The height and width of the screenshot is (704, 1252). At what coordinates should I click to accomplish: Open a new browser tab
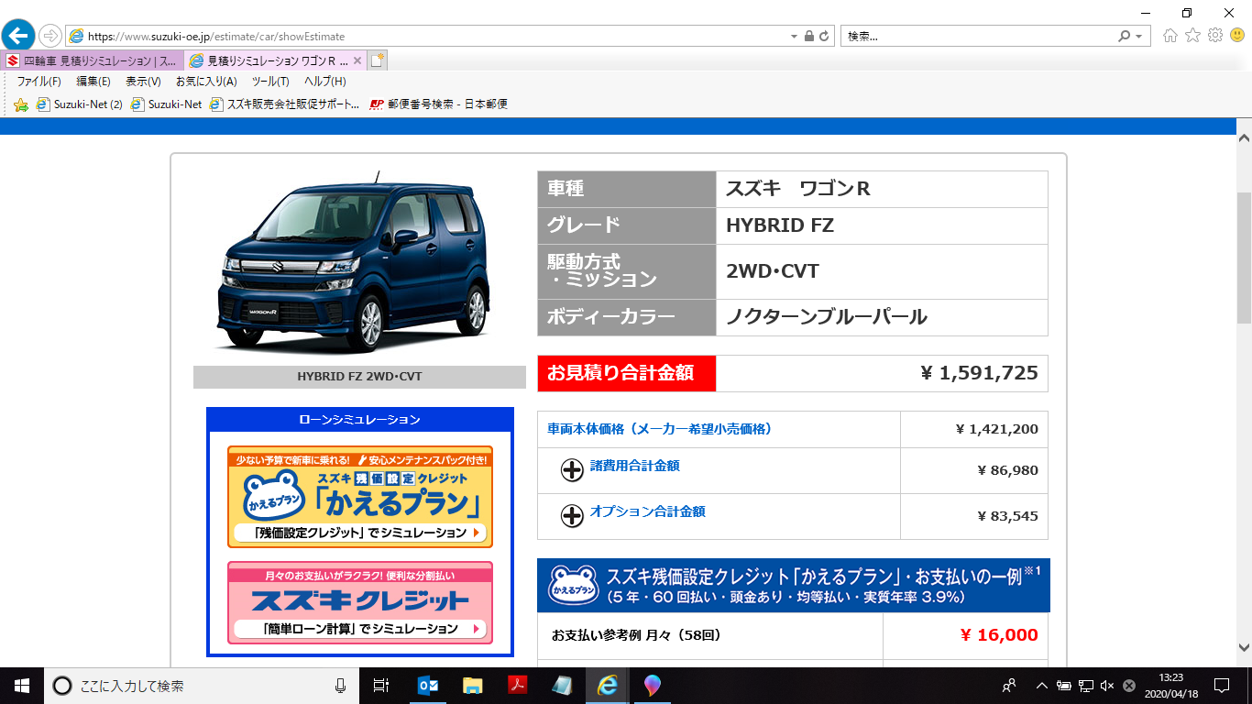coord(377,60)
